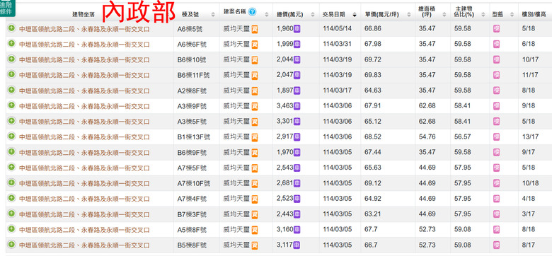Click the purple 車 icon beside 3,301

[297, 122]
